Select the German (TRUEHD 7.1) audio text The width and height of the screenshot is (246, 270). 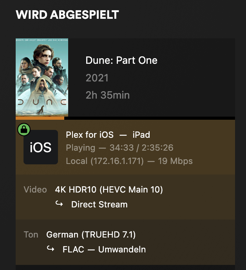tap(91, 235)
